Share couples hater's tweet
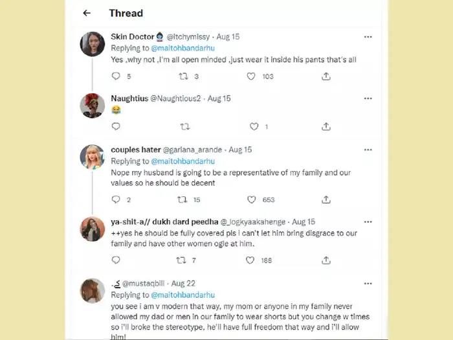This screenshot has width=453, height=340. point(326,200)
